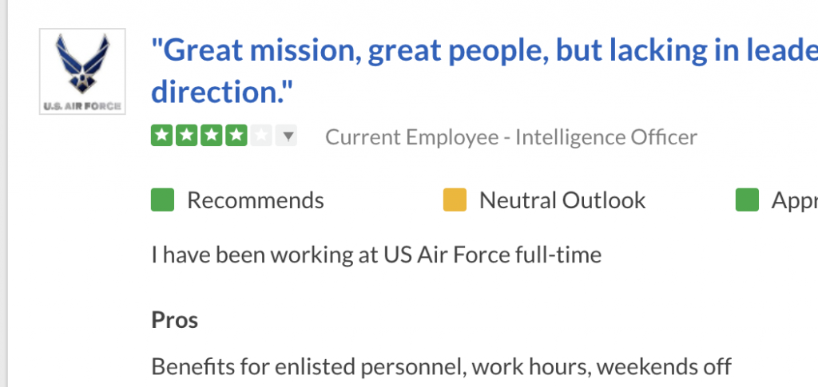Click the green square beside Recommends

point(163,200)
